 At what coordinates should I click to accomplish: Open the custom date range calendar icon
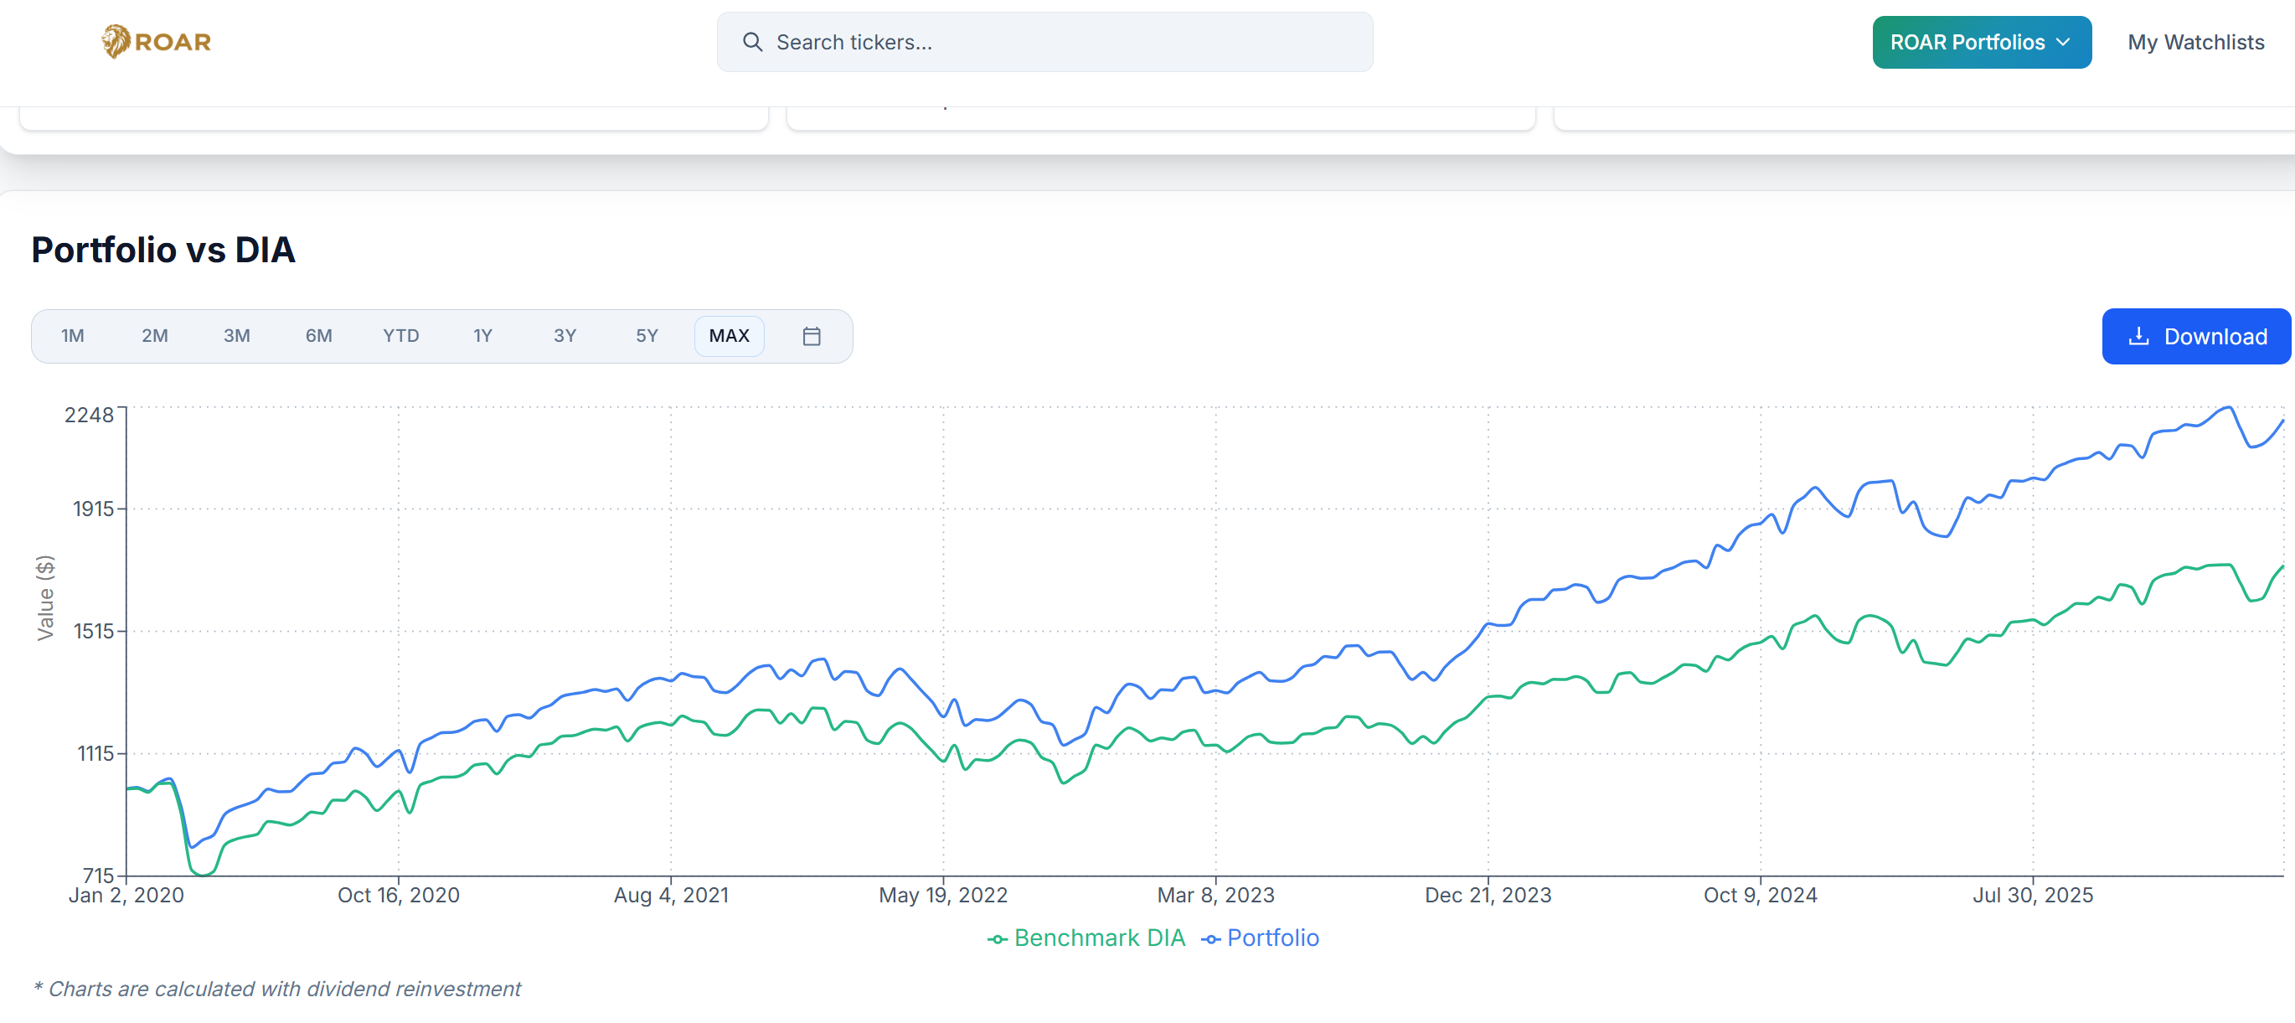pyautogui.click(x=811, y=336)
